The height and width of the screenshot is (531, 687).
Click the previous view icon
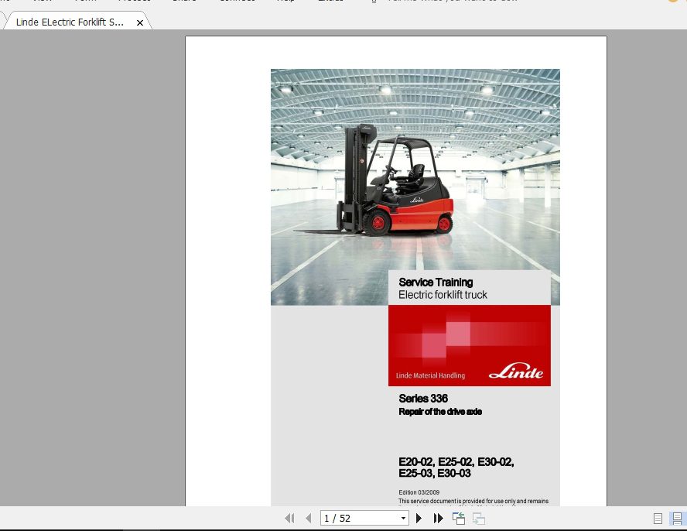tap(459, 519)
